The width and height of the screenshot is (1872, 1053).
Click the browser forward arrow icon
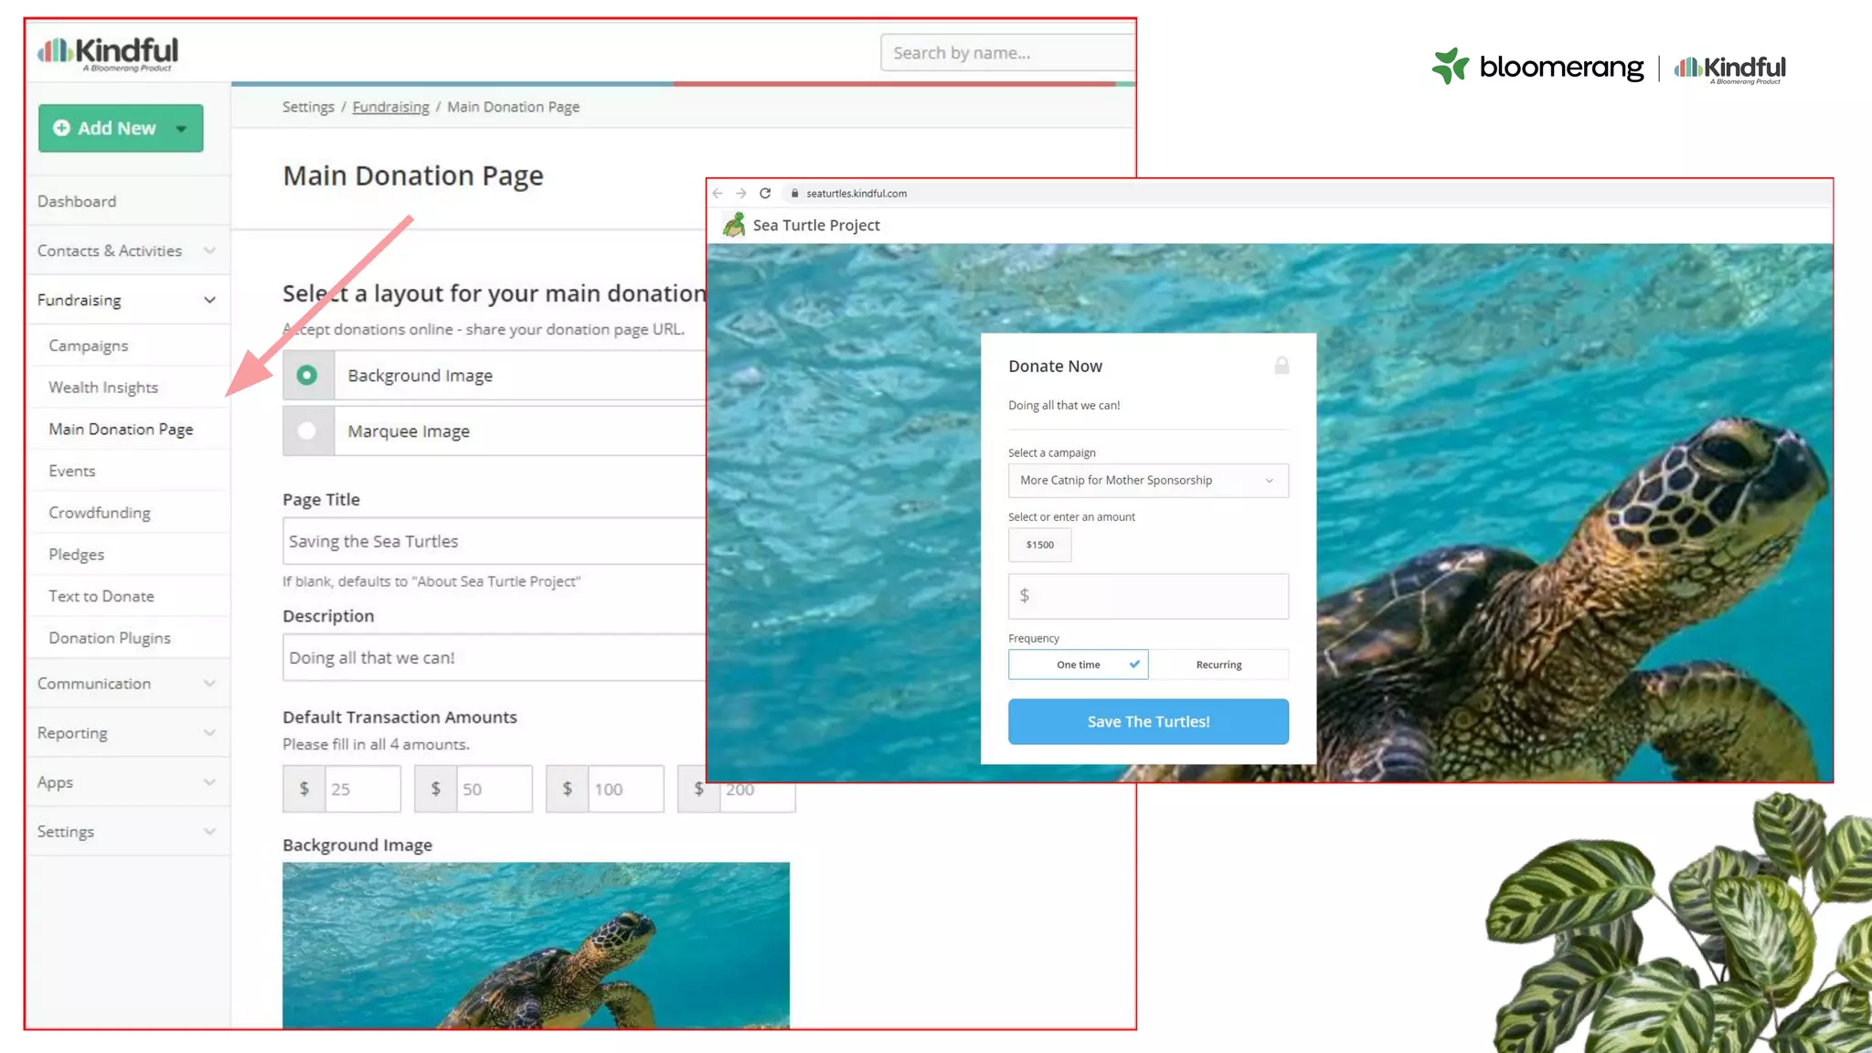point(741,193)
